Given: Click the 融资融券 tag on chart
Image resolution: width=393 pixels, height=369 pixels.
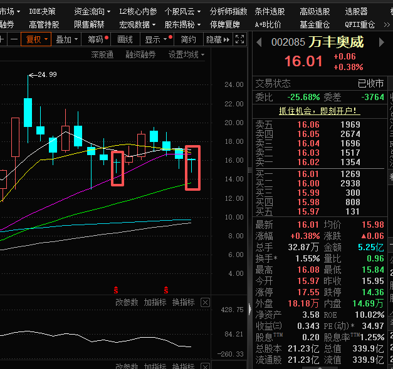Looking at the screenshot, I should coord(140,54).
